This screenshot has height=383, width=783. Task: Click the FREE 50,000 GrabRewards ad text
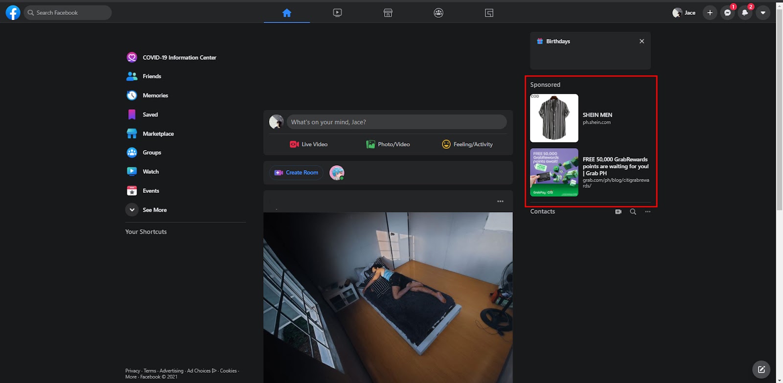(616, 166)
